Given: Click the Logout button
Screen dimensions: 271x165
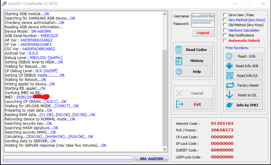Looking at the screenshot, I should click(x=203, y=33).
